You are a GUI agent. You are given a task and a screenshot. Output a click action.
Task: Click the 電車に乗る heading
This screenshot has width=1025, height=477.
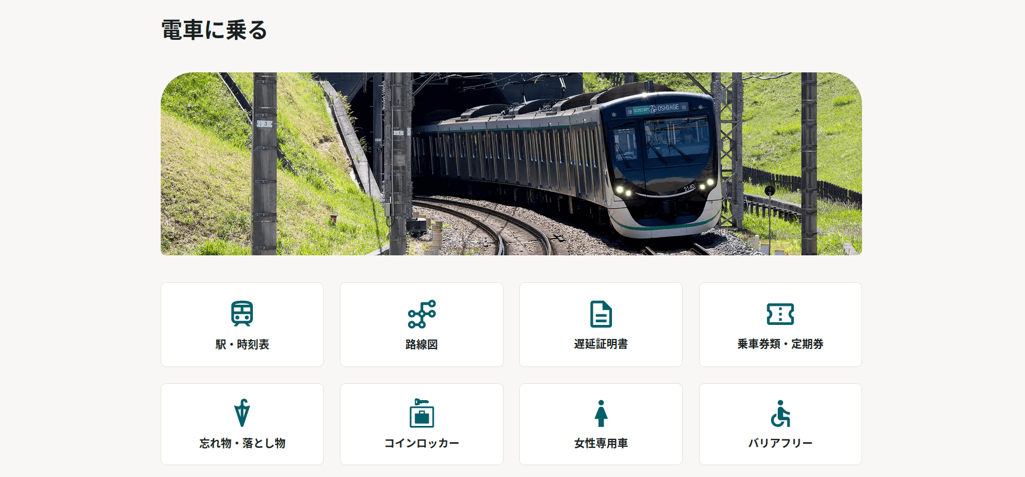click(214, 30)
